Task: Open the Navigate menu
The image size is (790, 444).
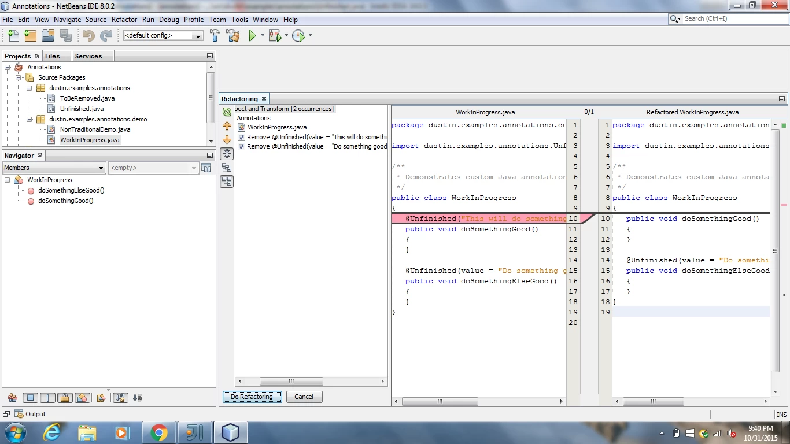Action: pos(68,19)
